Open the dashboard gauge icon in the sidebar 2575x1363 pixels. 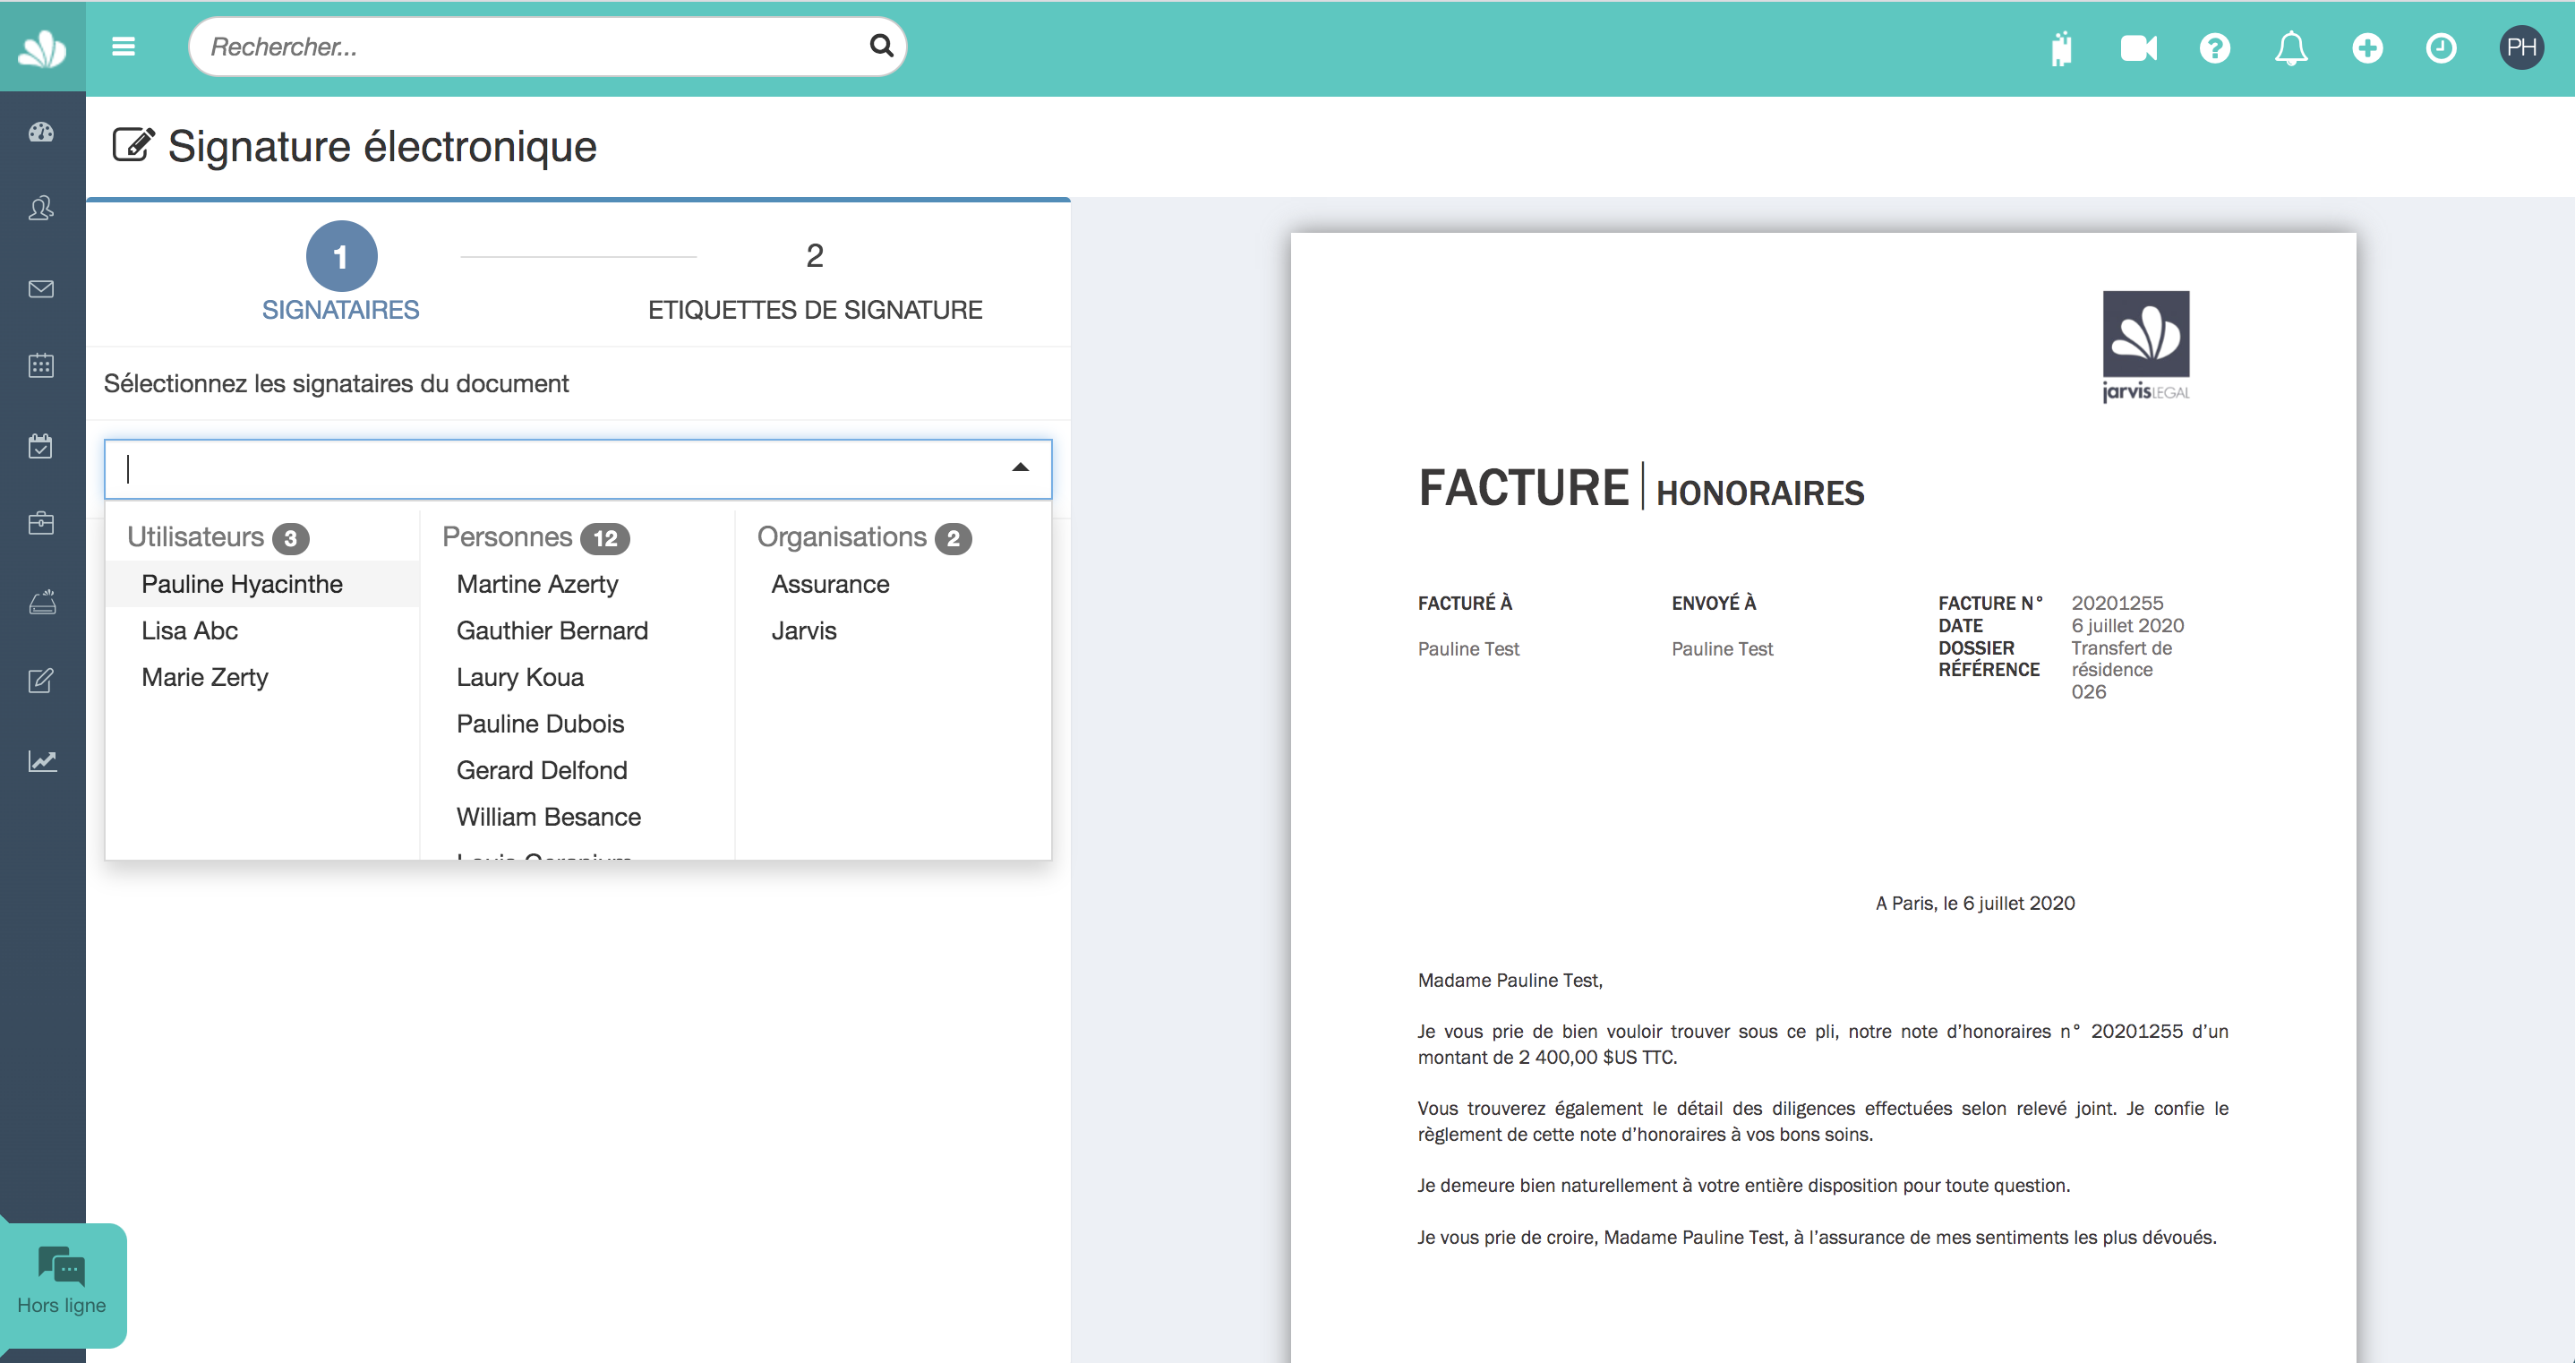tap(41, 132)
